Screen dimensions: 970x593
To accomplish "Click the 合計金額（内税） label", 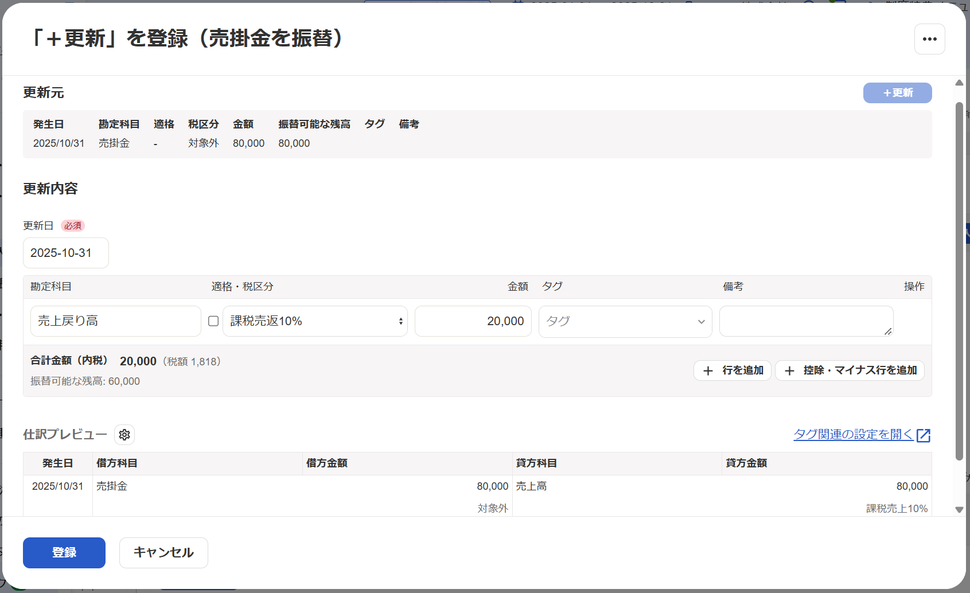I will [x=69, y=361].
